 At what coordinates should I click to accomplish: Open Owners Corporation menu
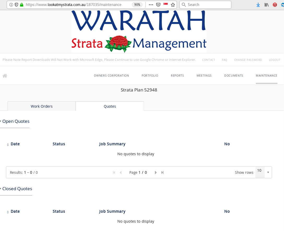pos(111,76)
